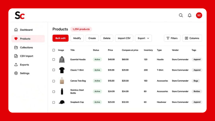This screenshot has height=121, width=215.
Task: Click Canvas Tote Bag product thumbnail
Action: pos(62,81)
